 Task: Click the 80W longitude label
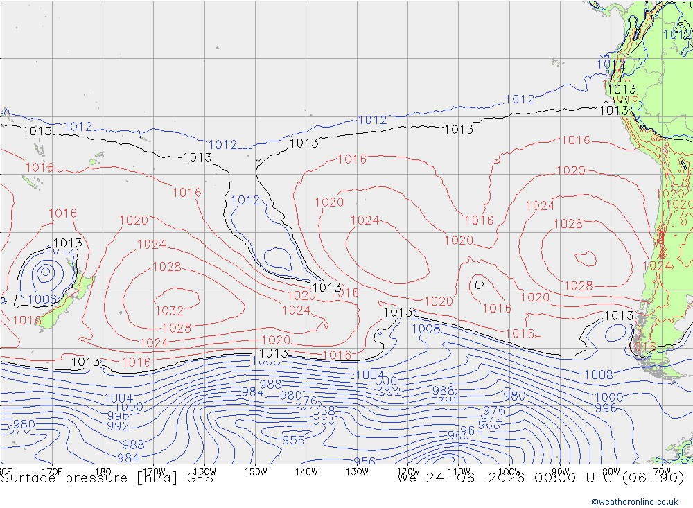[611, 472]
